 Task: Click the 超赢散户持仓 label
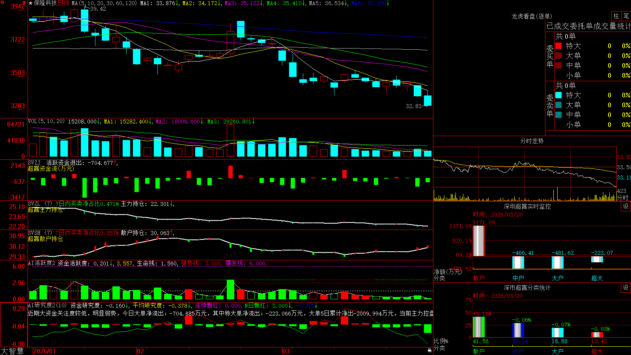tap(45, 239)
